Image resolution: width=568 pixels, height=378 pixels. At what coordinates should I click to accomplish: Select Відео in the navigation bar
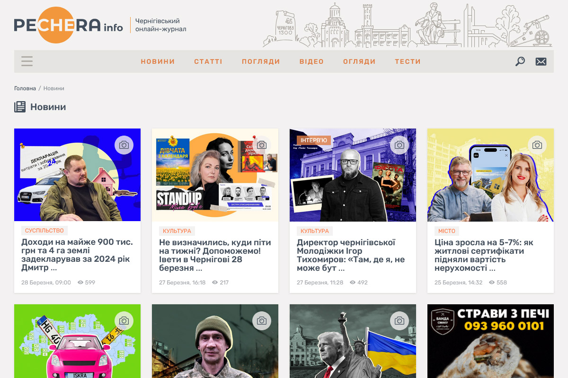click(x=311, y=61)
